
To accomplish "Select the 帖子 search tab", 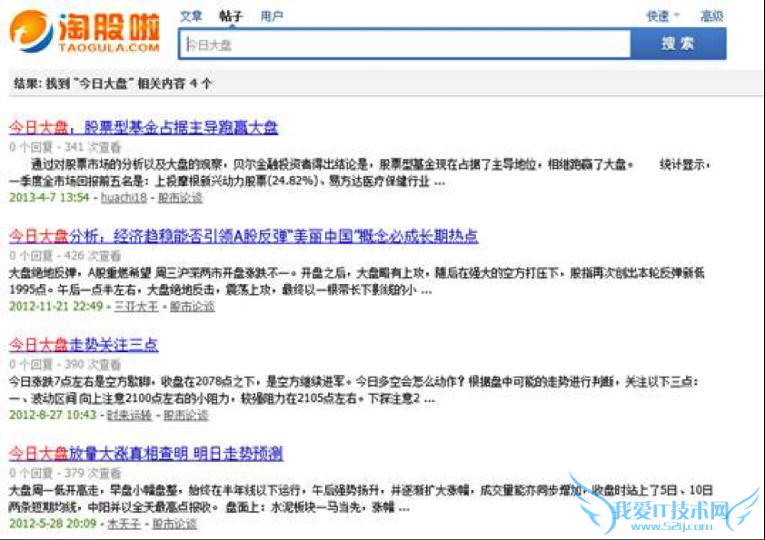I will pyautogui.click(x=231, y=16).
